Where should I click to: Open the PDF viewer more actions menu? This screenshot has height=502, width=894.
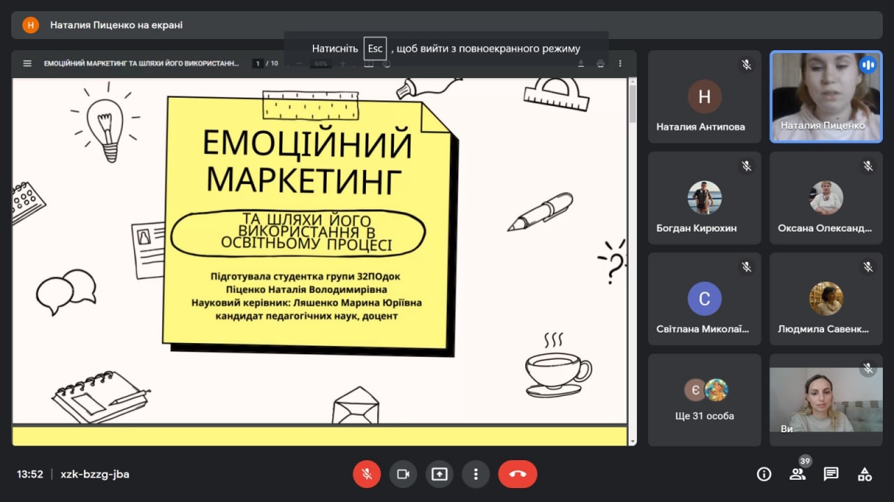[620, 63]
